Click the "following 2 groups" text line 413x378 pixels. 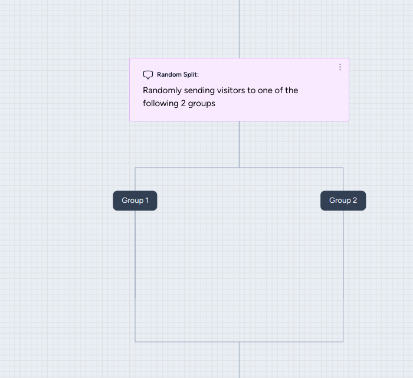click(179, 103)
